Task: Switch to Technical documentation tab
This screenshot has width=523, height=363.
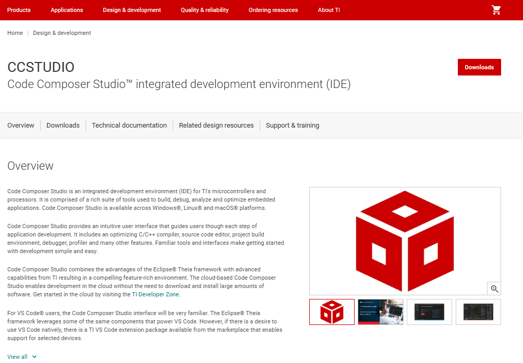Action: tap(129, 125)
